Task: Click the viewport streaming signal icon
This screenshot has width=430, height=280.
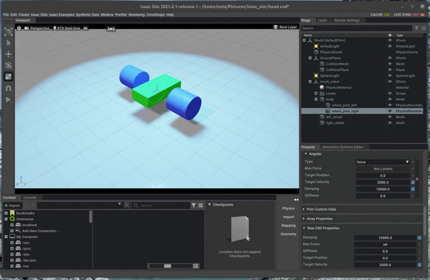Action: coord(111,29)
